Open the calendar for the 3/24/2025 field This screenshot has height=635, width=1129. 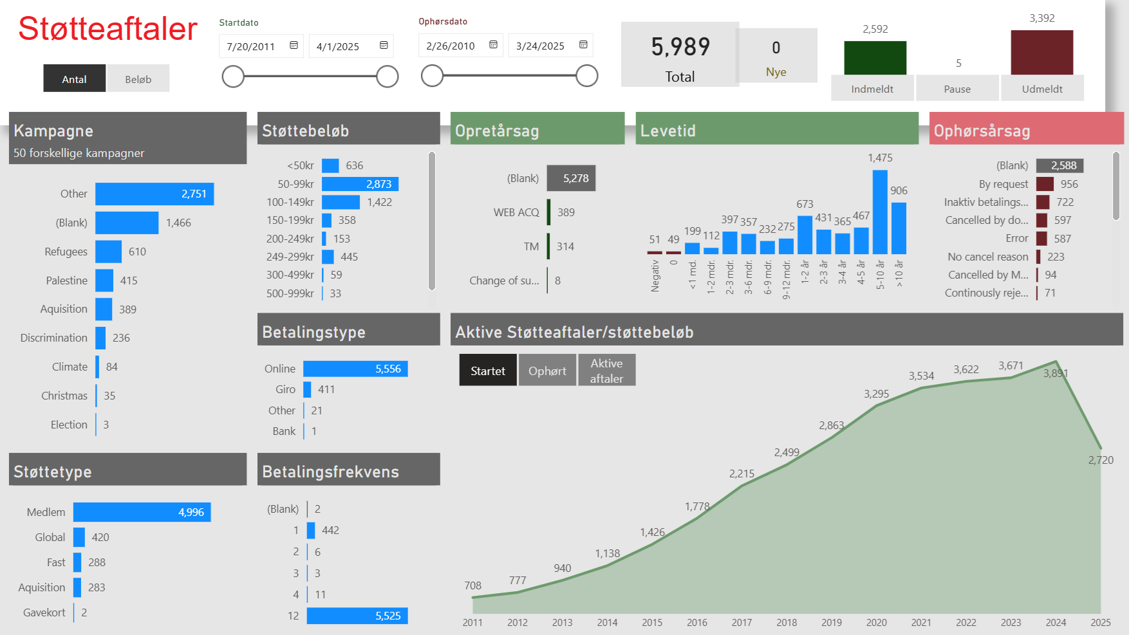coord(583,45)
